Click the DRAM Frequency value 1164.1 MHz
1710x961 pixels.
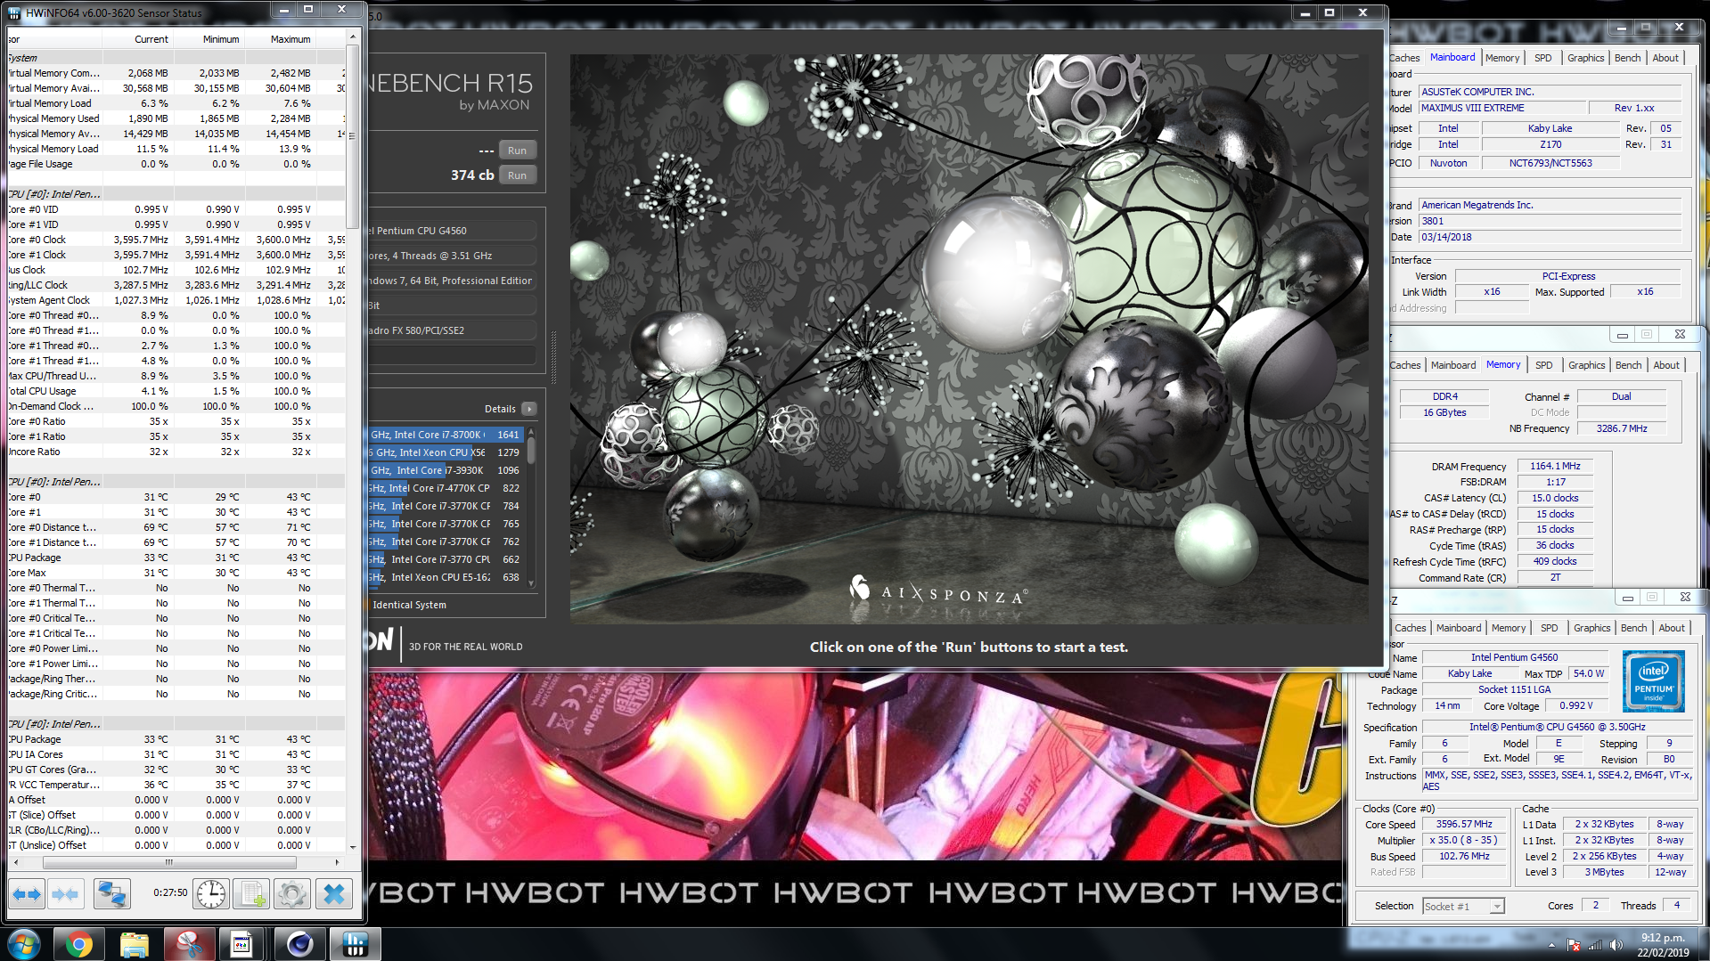tap(1555, 466)
